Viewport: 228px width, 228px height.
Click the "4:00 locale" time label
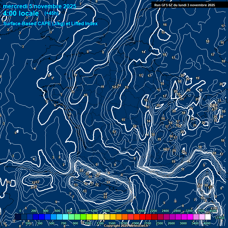point(21,13)
